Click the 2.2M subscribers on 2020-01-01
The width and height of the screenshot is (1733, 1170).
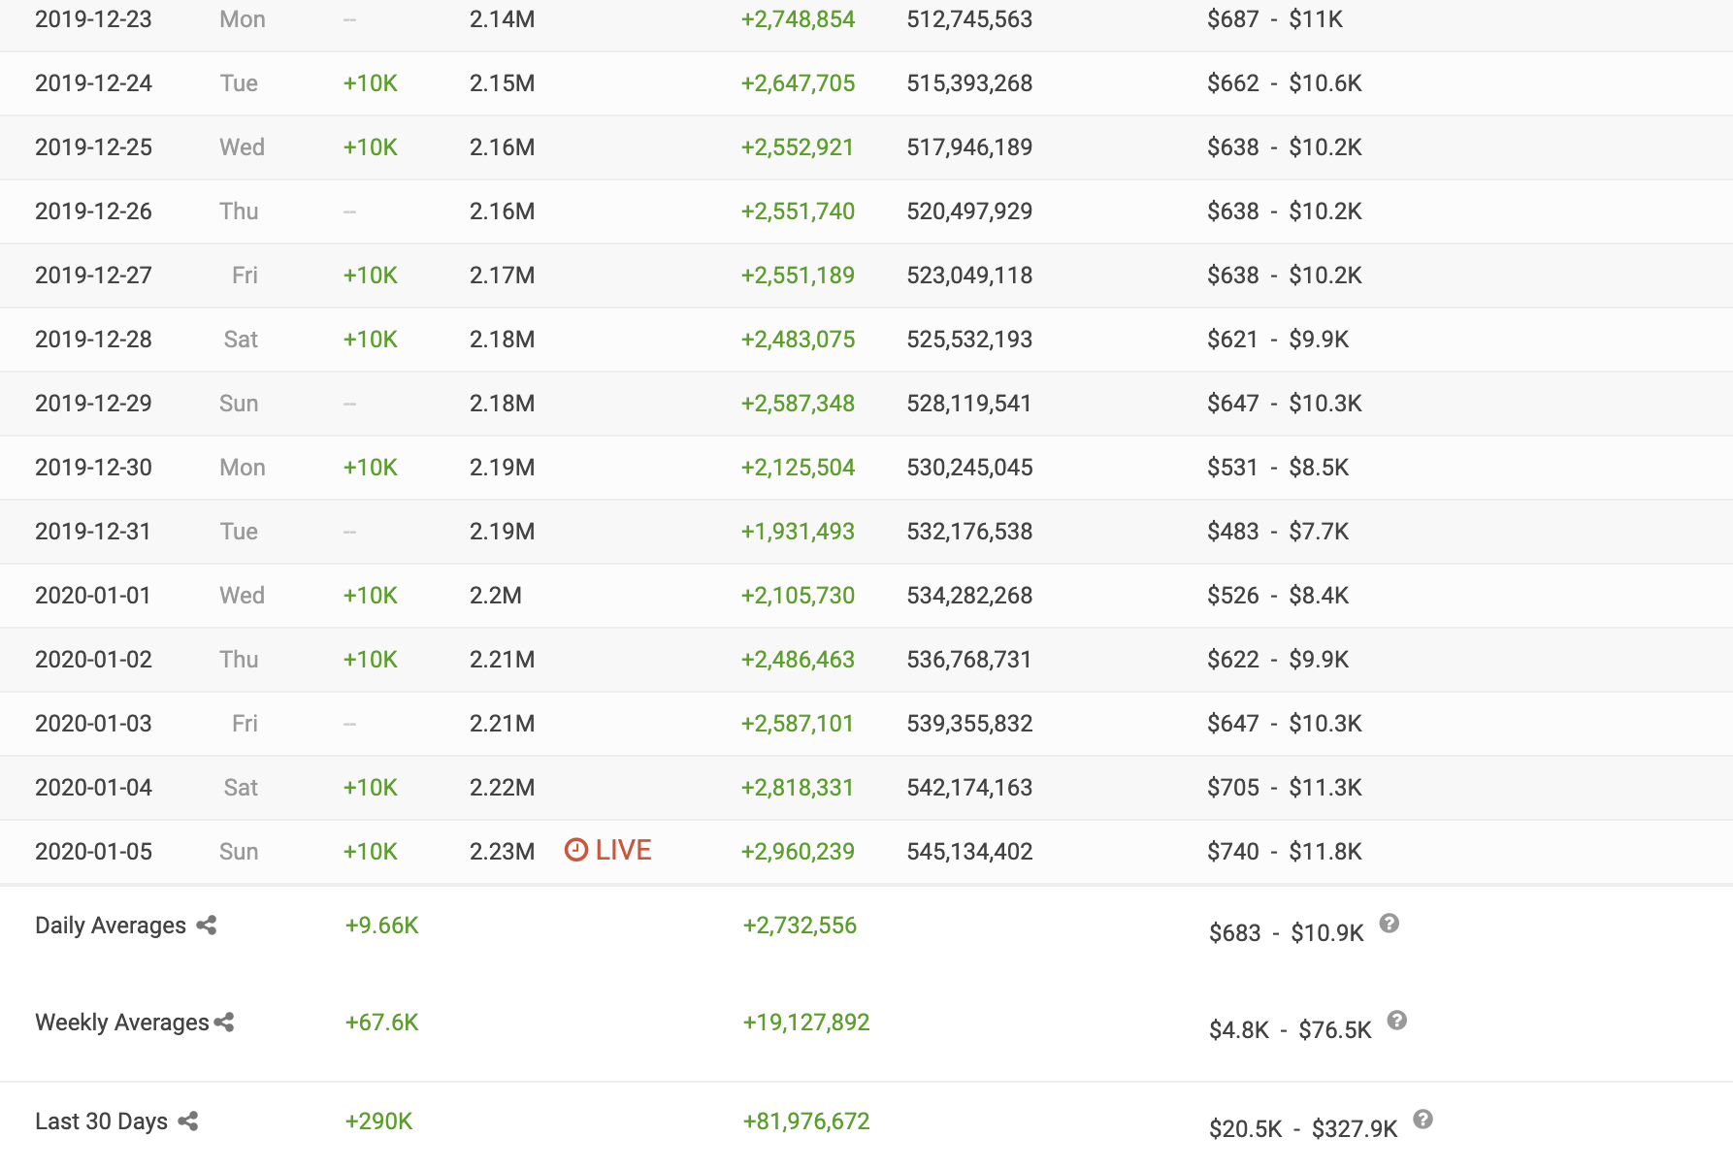pyautogui.click(x=495, y=596)
